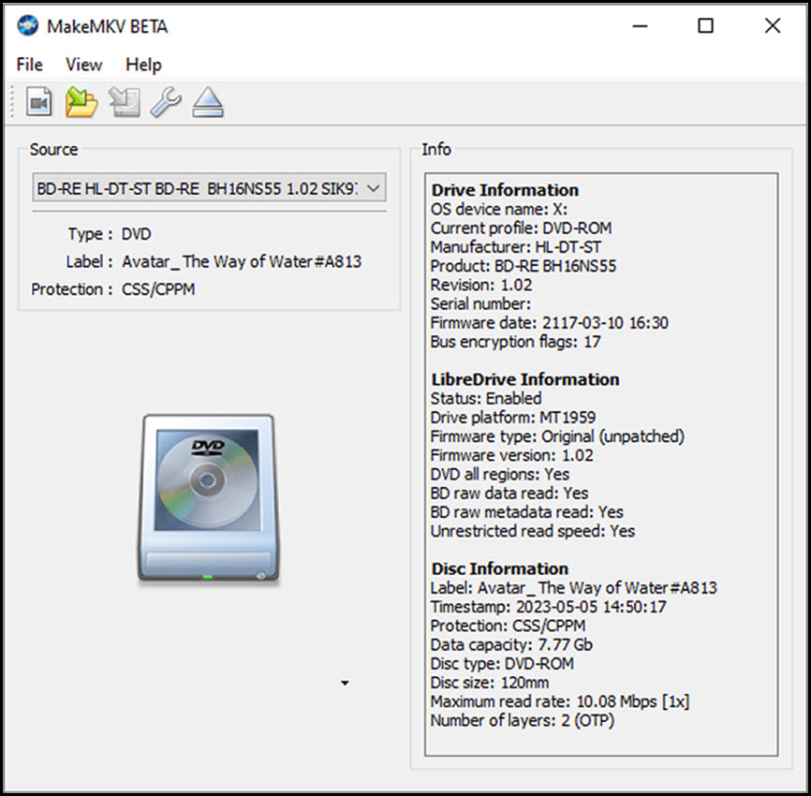
Task: Click 'Drive platform: MT1959' line
Action: click(x=513, y=418)
